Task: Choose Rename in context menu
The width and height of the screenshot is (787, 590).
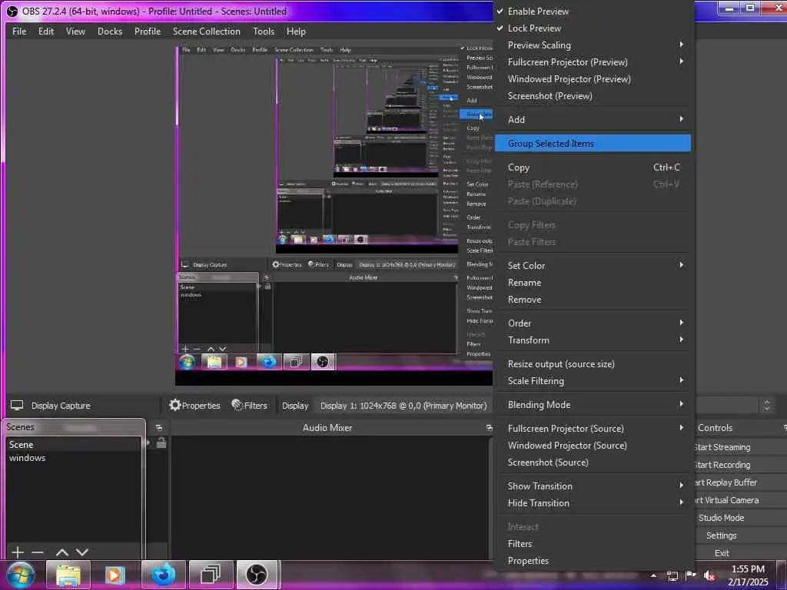Action: pos(593,283)
